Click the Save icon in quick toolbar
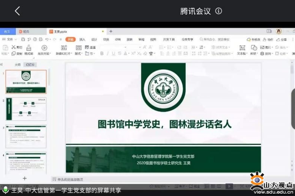 click(x=23, y=40)
